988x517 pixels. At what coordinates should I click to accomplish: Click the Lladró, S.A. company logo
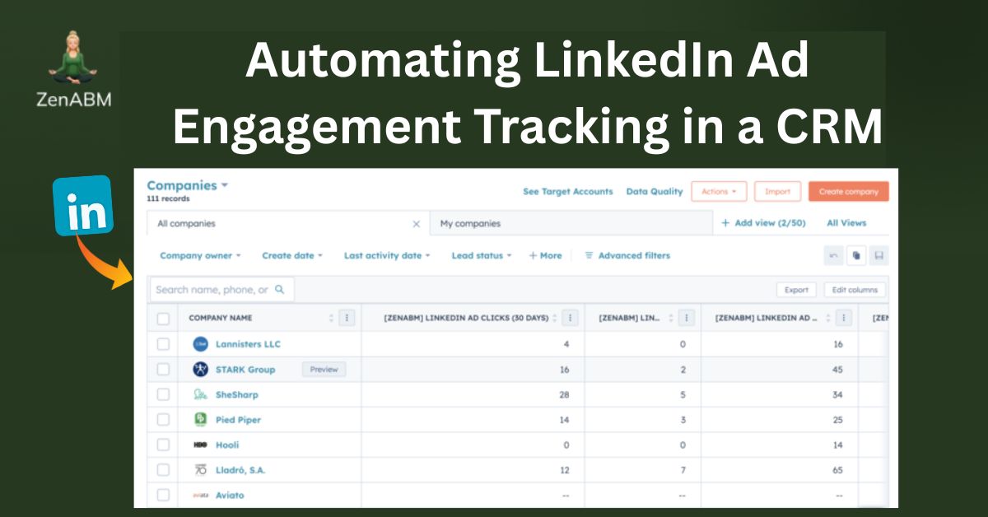200,470
